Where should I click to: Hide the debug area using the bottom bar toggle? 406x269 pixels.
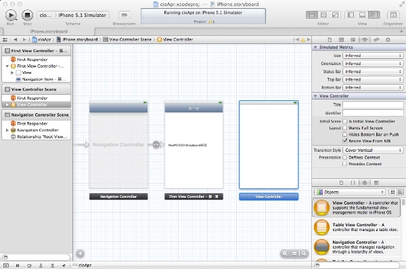point(5,266)
